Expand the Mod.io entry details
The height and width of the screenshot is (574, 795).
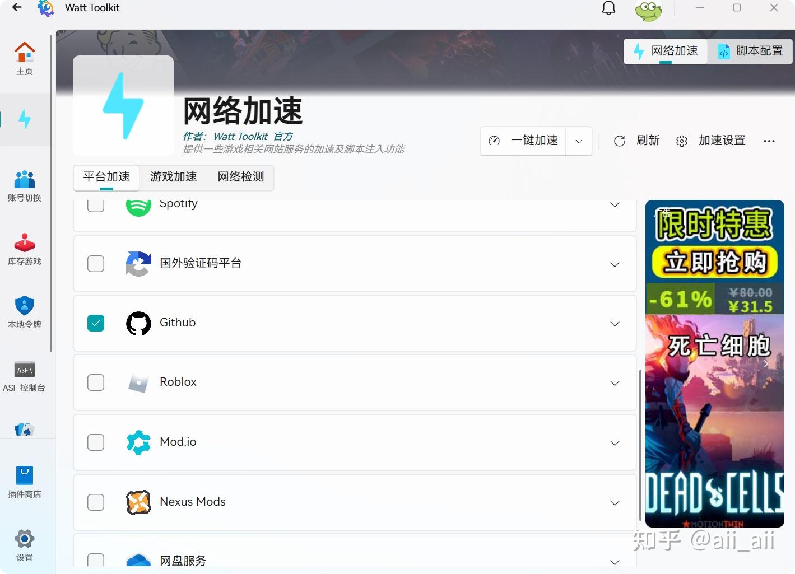pyautogui.click(x=615, y=442)
